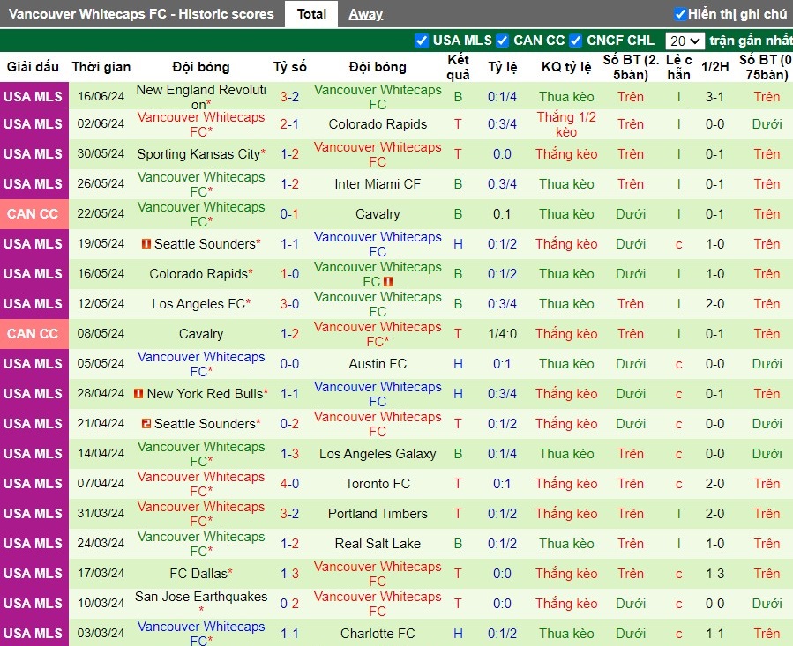Click the 1-3 half-time score for FC Dallas
793x646 pixels.
point(715,573)
